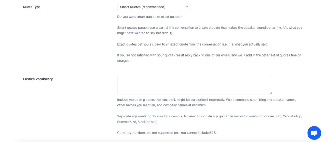Click the 'SummarAIze, Slack noises' example text

137,122
